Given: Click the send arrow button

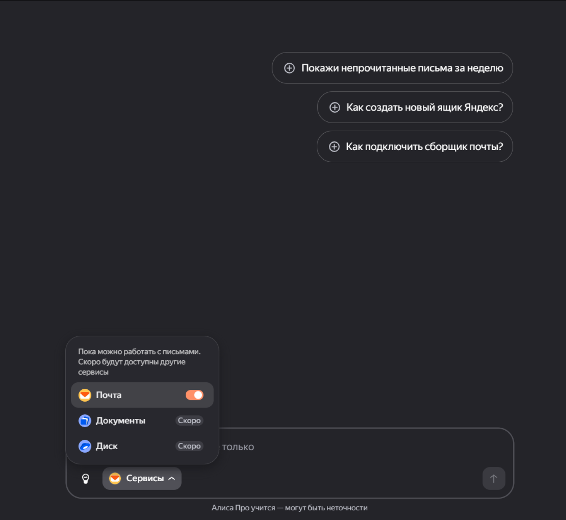Looking at the screenshot, I should tap(494, 478).
